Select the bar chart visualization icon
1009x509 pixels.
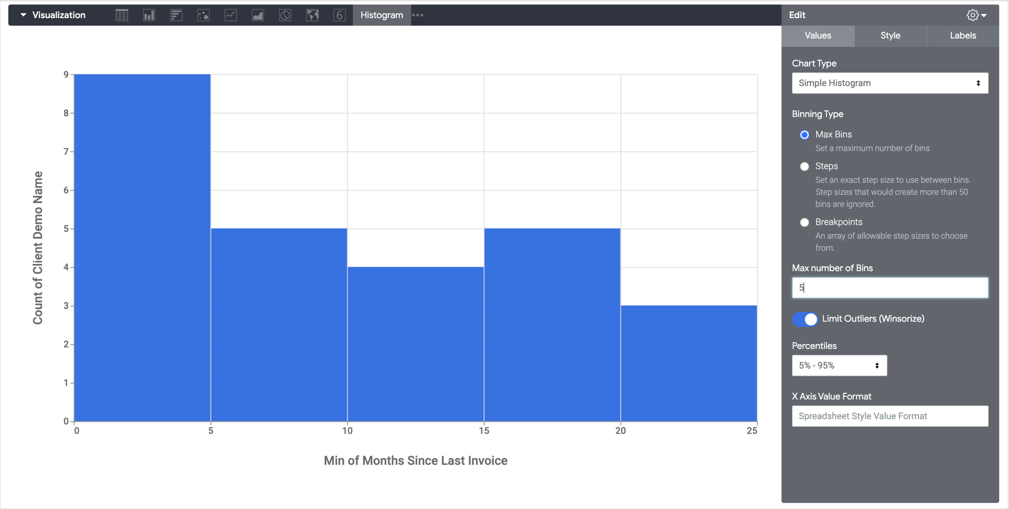(176, 15)
